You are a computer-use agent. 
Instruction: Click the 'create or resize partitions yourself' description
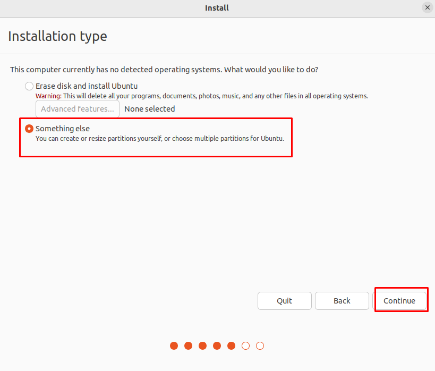tap(159, 139)
